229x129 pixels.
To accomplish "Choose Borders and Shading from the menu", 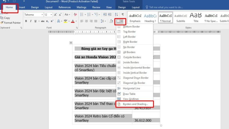I will tap(135, 104).
